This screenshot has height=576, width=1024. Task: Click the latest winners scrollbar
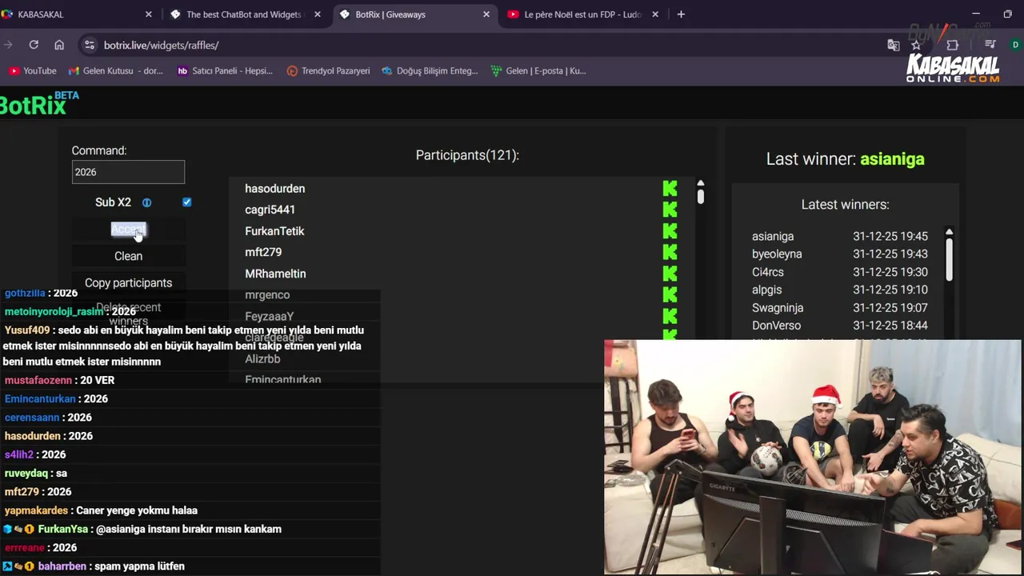pyautogui.click(x=949, y=258)
